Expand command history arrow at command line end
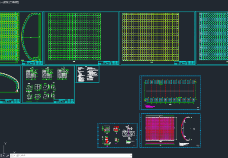Image resolution: width=228 pixels, height=158 pixels. (131, 156)
